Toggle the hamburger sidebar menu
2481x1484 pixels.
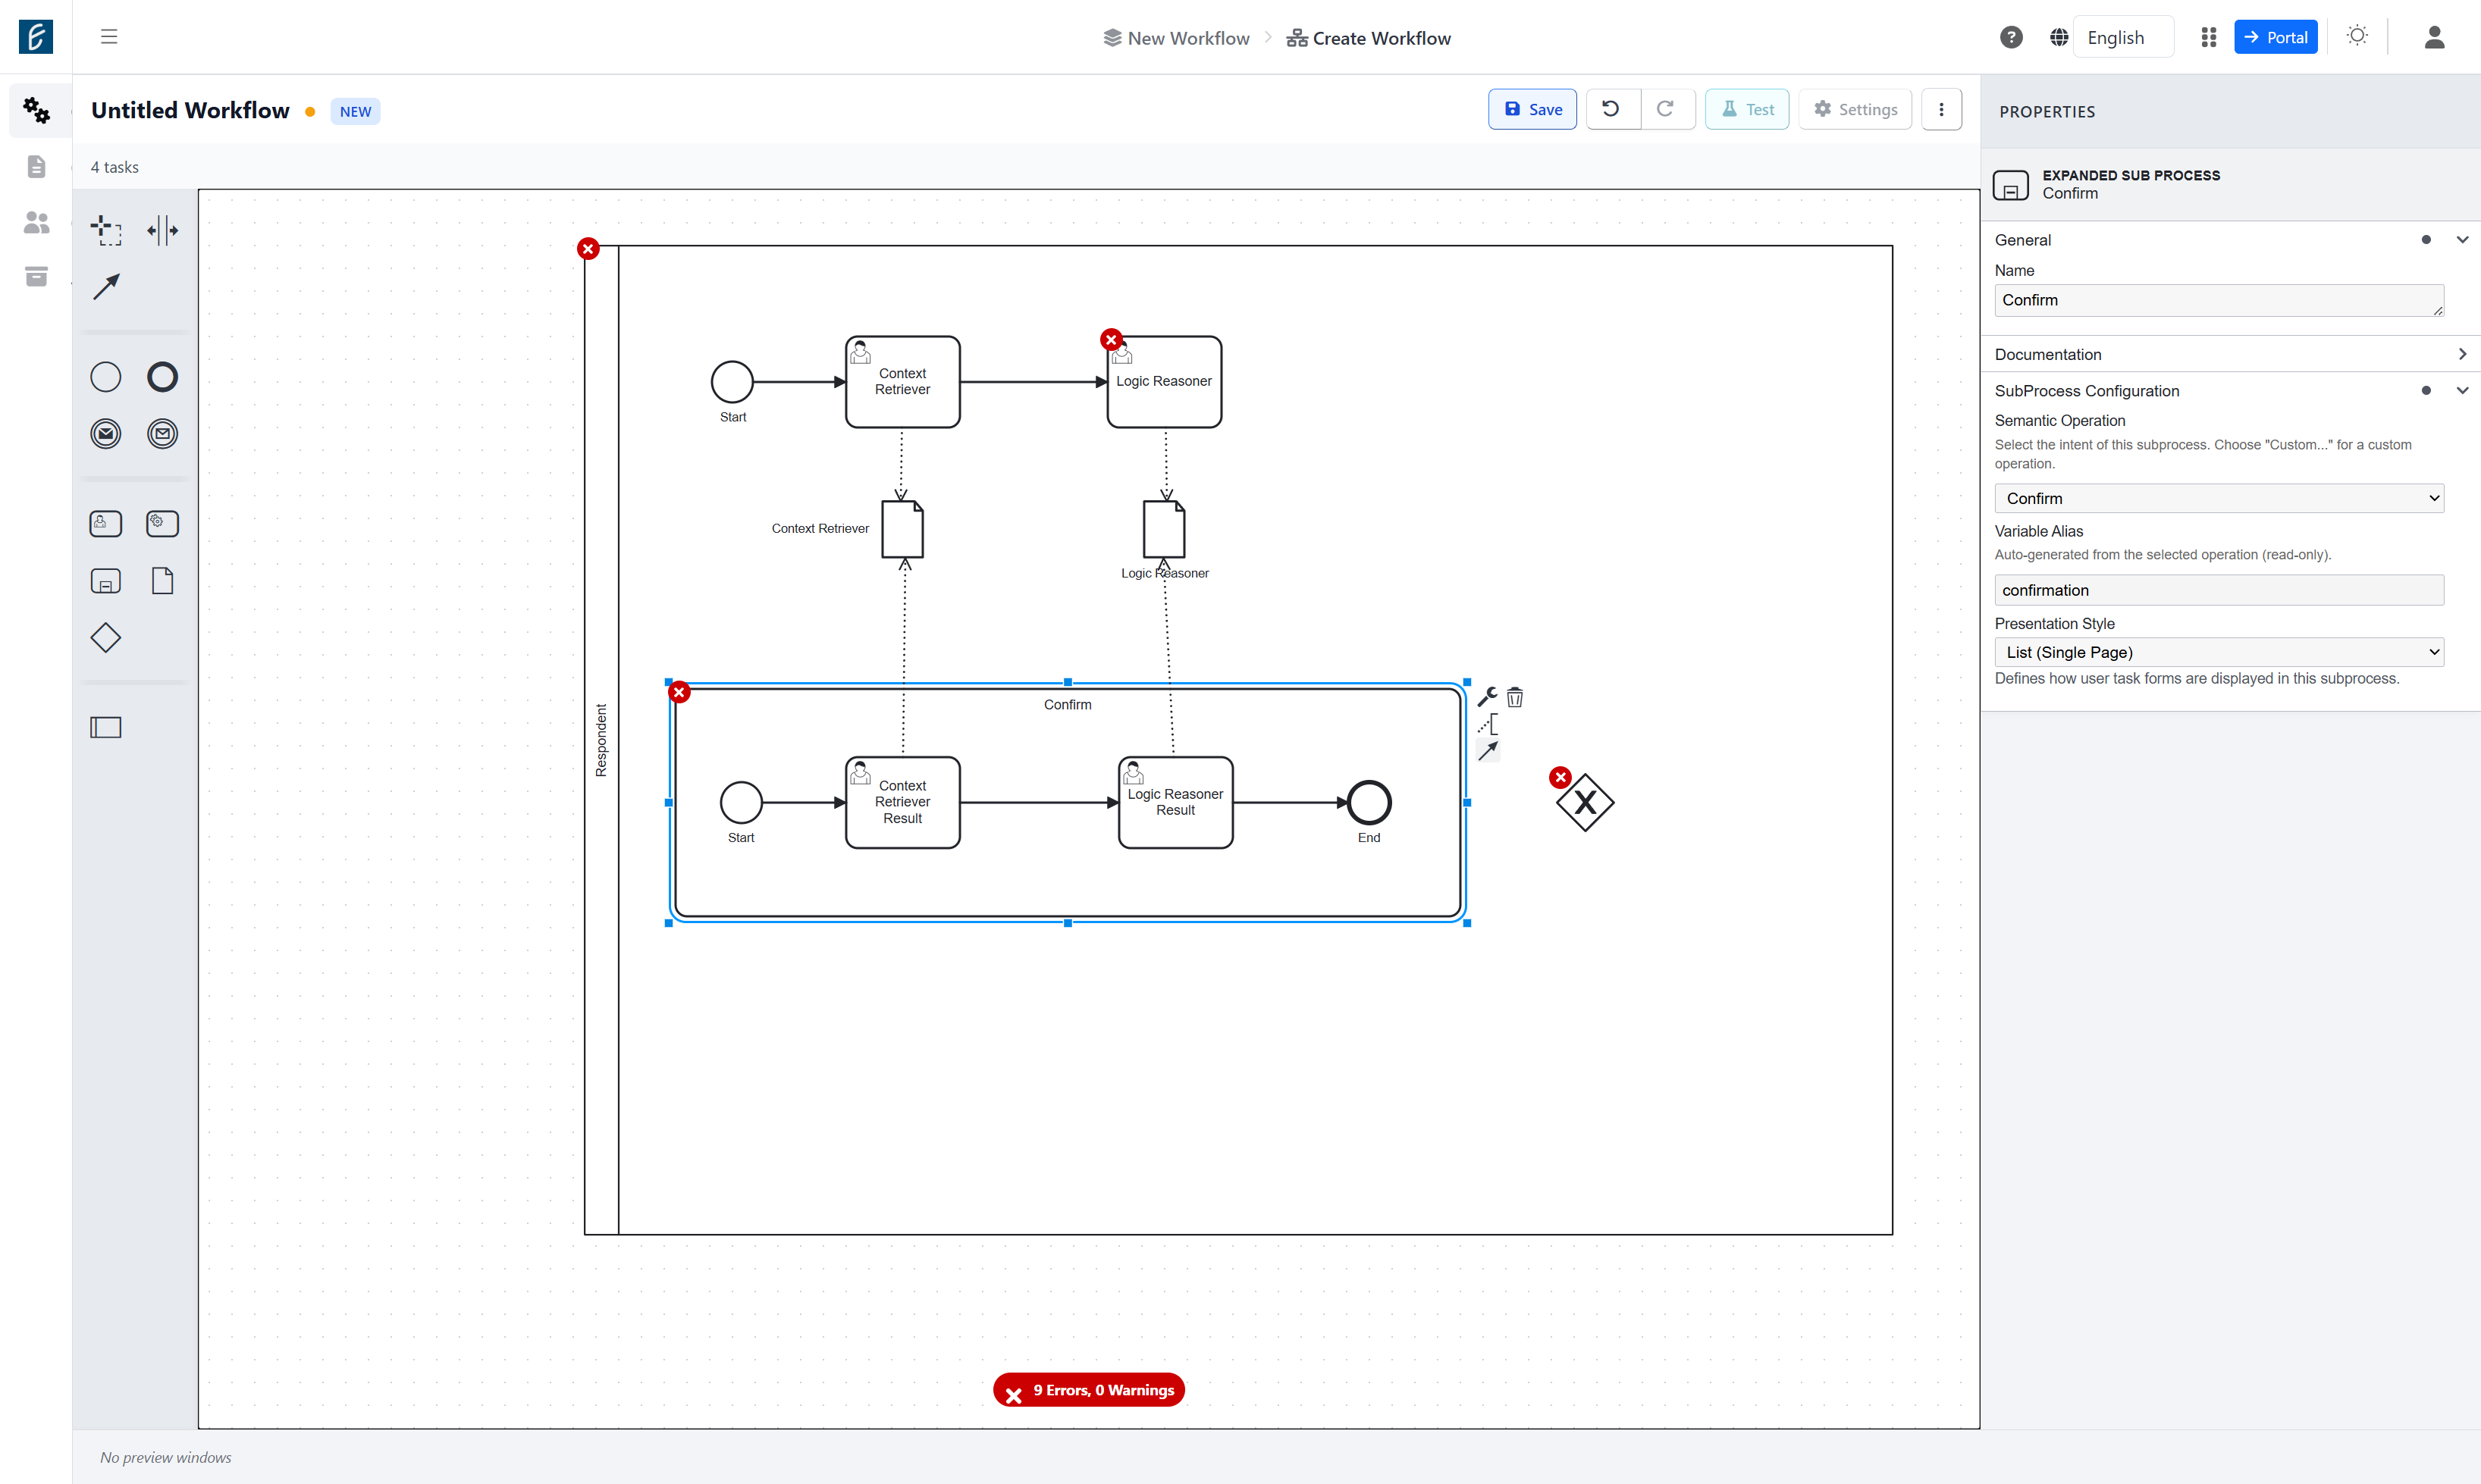(x=109, y=37)
